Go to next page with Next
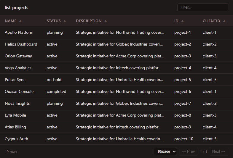Screen dimensions: 233x158 click(x=218, y=151)
